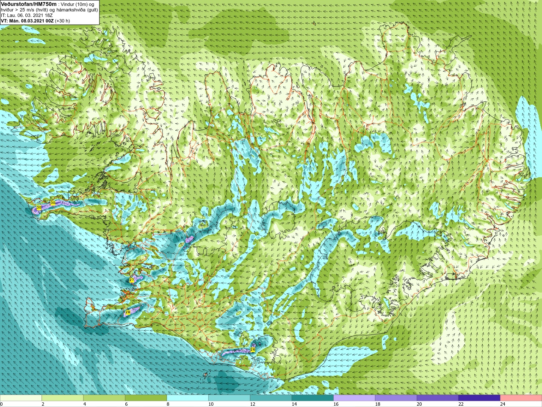Pick the darker green 6–8 legend swatch

(x=146, y=398)
